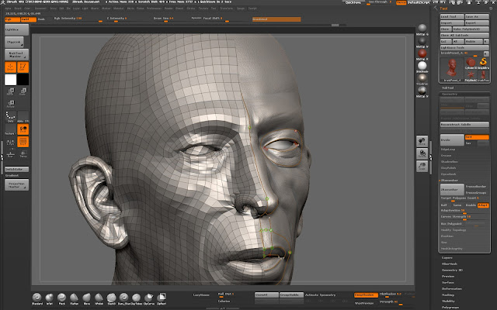The width and height of the screenshot is (497, 310).
Task: Select the Standard brush at the bottom shelf
Action: click(37, 297)
